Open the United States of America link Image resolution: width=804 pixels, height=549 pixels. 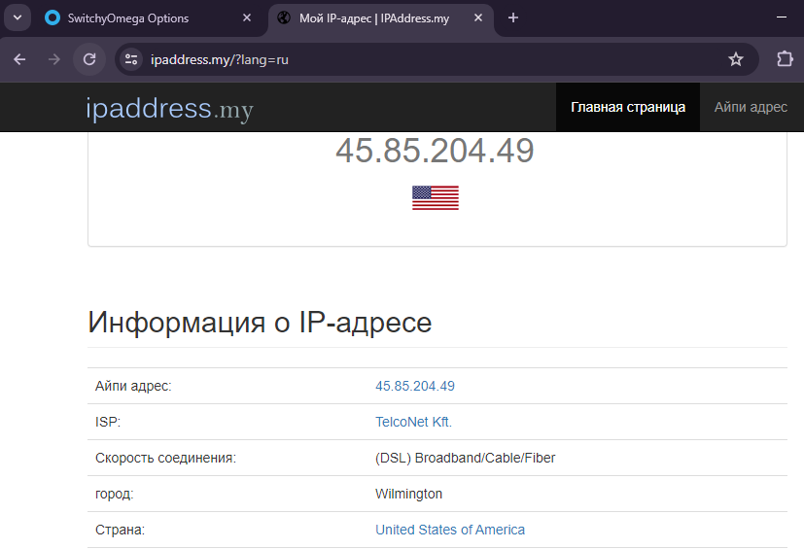pyautogui.click(x=450, y=530)
